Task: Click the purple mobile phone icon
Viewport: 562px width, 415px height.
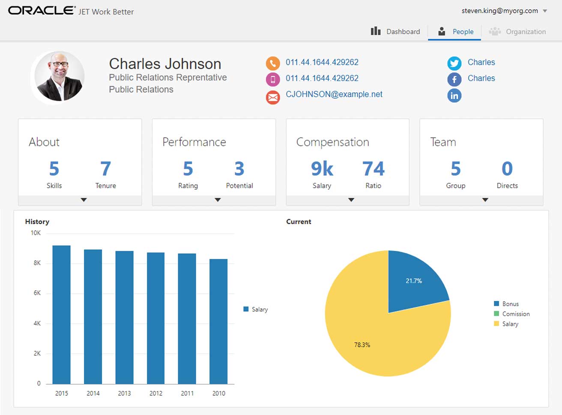Action: (x=273, y=79)
